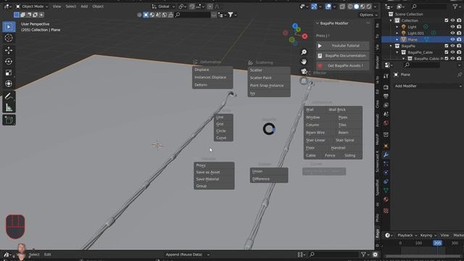The height and width of the screenshot is (261, 464).
Task: Open the Add Modifier dropdown
Action: click(x=428, y=86)
